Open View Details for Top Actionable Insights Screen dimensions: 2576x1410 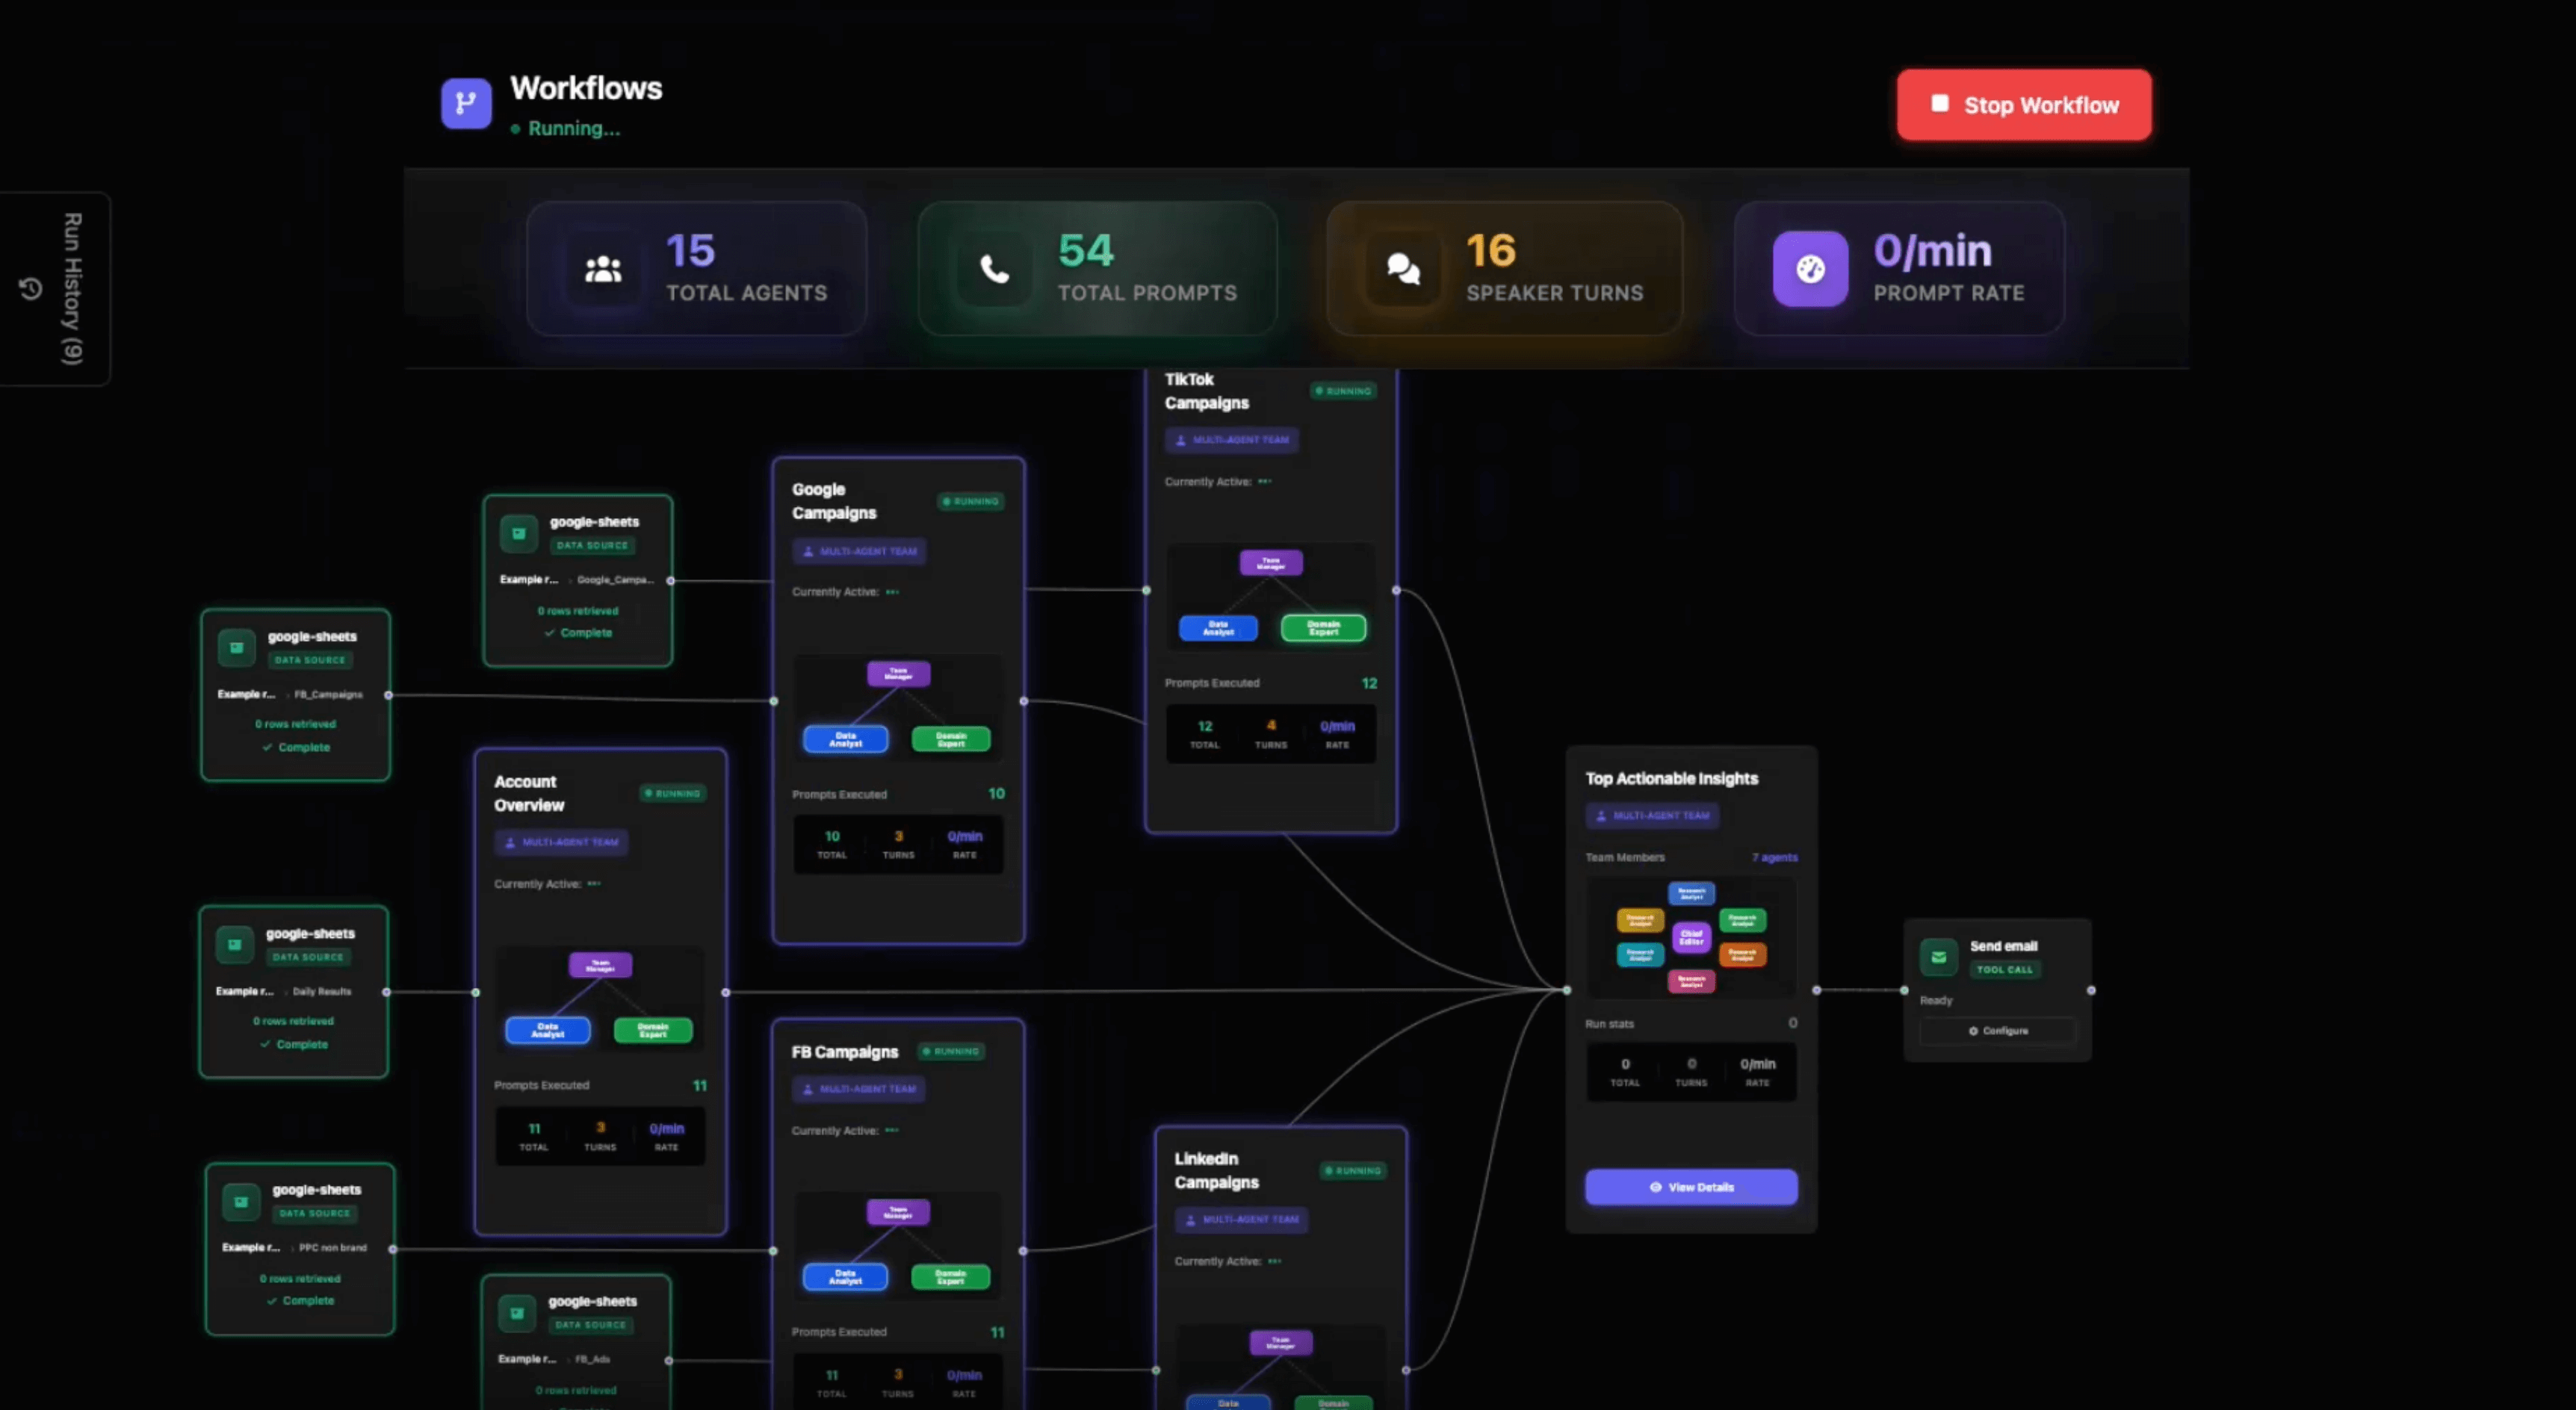tap(1691, 1187)
